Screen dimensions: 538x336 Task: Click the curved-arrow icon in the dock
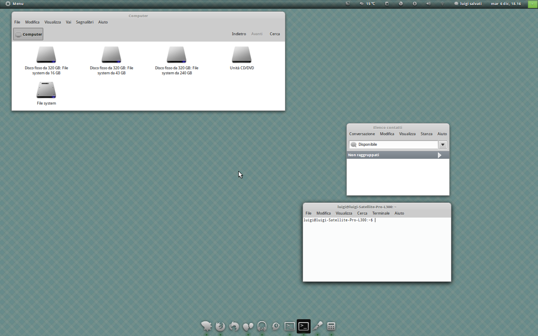point(234,326)
